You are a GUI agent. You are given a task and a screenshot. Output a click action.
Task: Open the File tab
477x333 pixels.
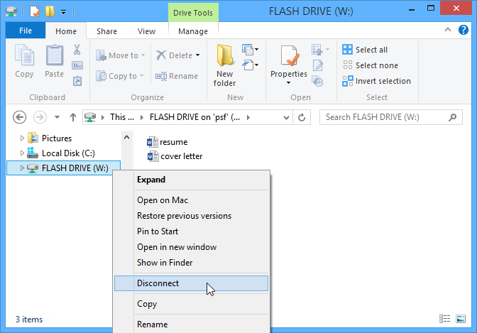click(x=26, y=31)
